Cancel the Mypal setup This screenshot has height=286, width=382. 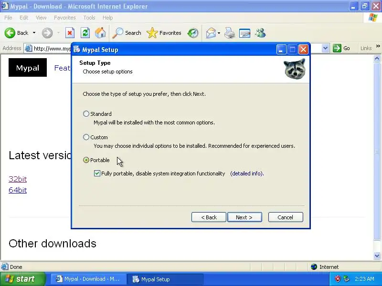pyautogui.click(x=286, y=217)
